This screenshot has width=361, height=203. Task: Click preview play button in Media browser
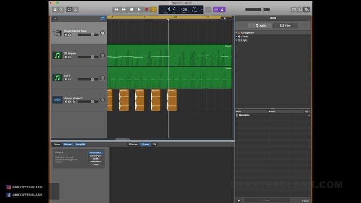239,201
